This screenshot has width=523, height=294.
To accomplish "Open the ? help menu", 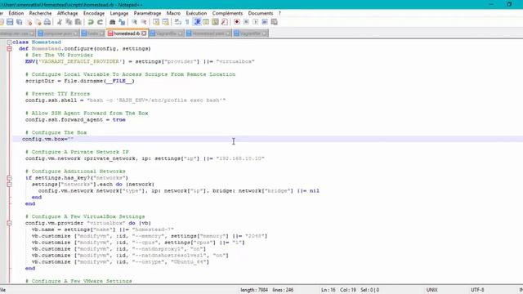I will pos(279,13).
